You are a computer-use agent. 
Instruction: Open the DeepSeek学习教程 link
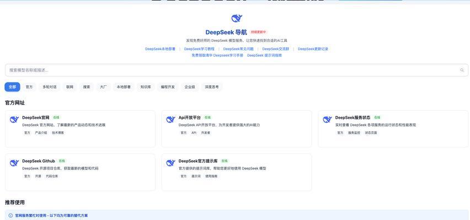199,49
